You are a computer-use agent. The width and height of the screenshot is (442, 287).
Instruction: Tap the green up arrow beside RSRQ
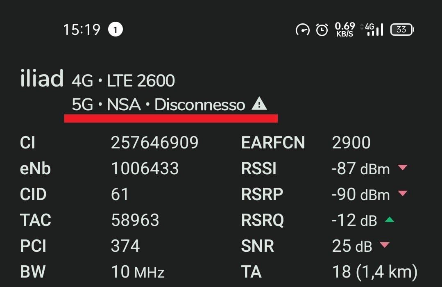(x=389, y=220)
